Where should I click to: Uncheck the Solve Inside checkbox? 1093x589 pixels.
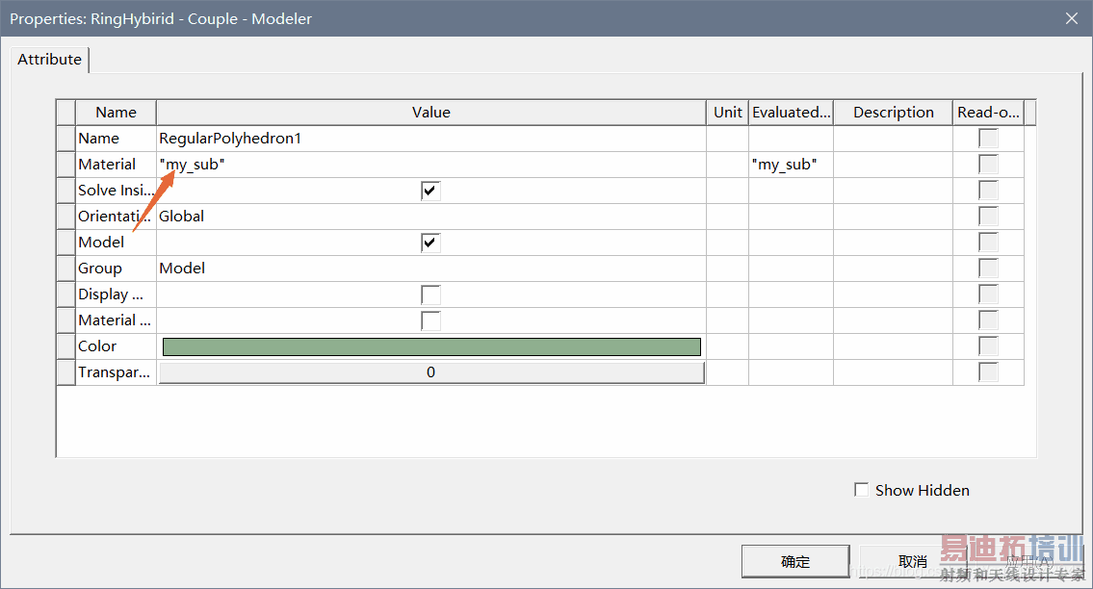click(x=430, y=191)
